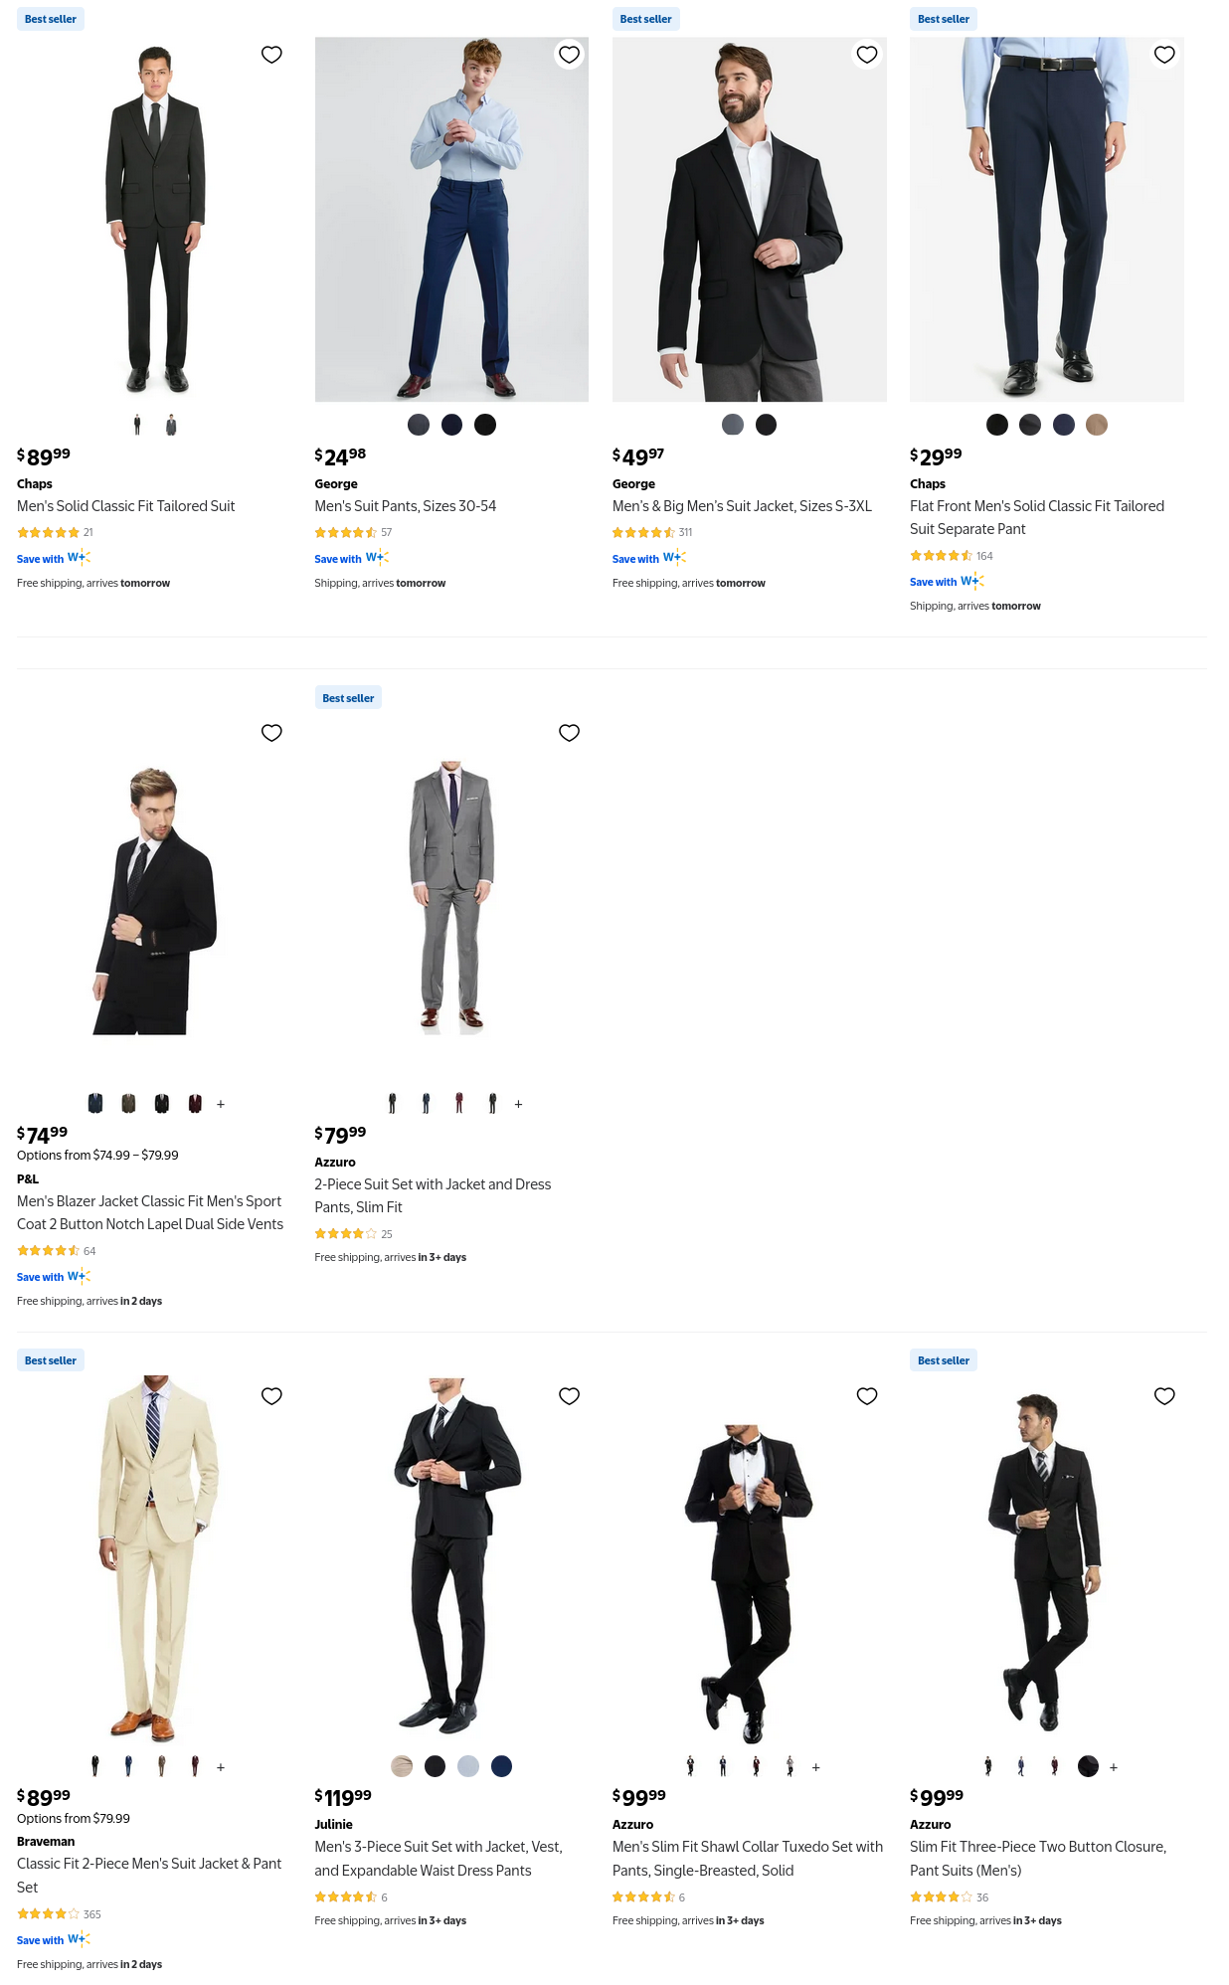Screen dimensions: 1229x1985
Task: Heart the Braveman beige suit
Action: click(x=271, y=1396)
